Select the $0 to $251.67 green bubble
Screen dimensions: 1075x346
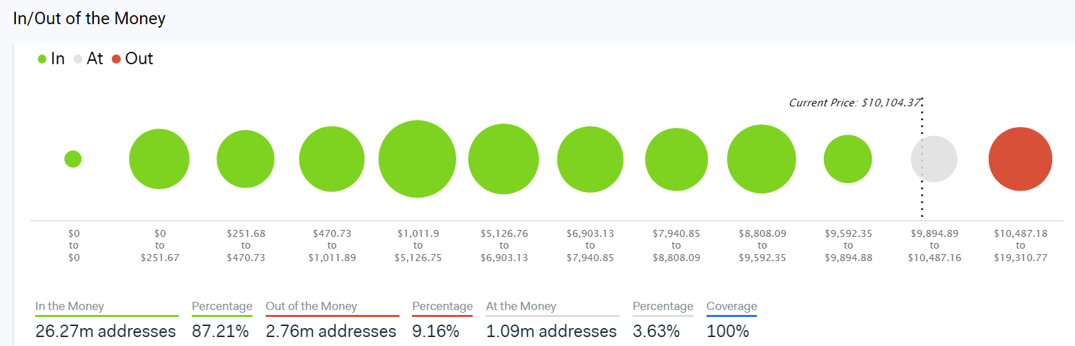[159, 159]
